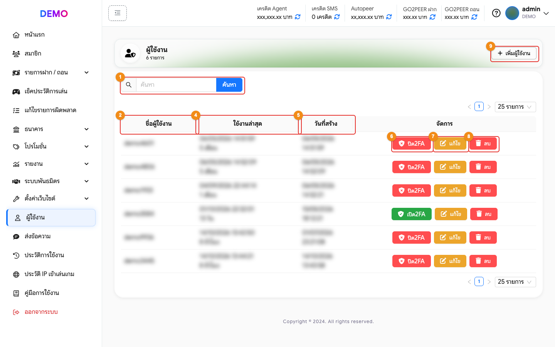Open ประวัติ IP เข้าเล่นเกม
Screen dimensions: 555x347
pyautogui.click(x=51, y=274)
